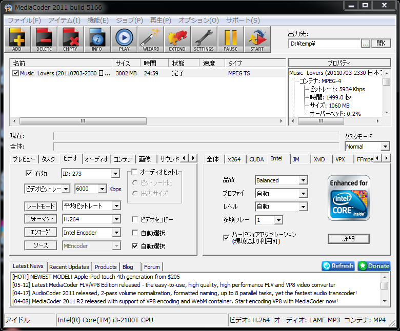Image resolution: width=400 pixels, height=331 pixels.
Task: Open the Balanced quality dropdown
Action: click(x=303, y=180)
